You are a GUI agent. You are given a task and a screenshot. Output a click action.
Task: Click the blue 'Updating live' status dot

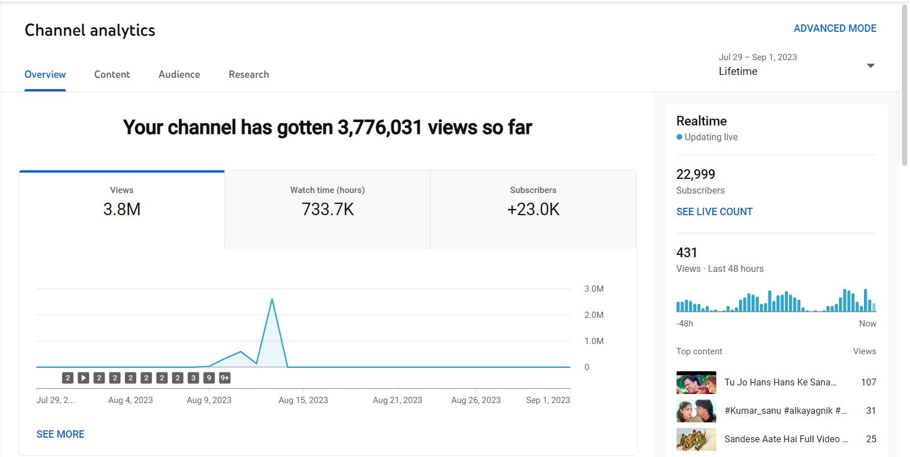tap(679, 137)
